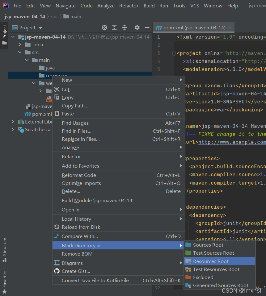Click the IntelliJ IDEA logo icon
Screen dimensions: 266x296
[x=6, y=6]
